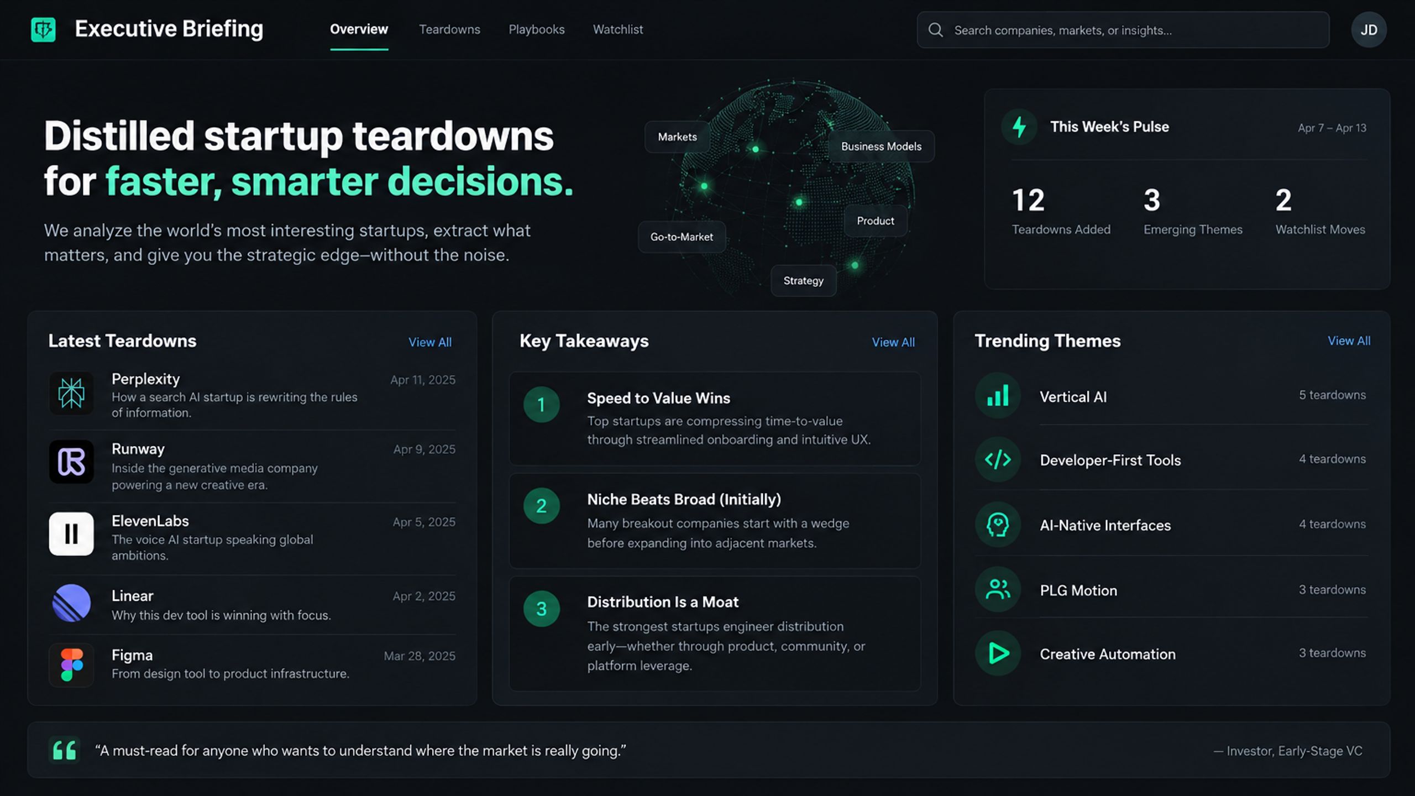Open the Watchlist tab
The width and height of the screenshot is (1415, 796).
[x=618, y=29]
